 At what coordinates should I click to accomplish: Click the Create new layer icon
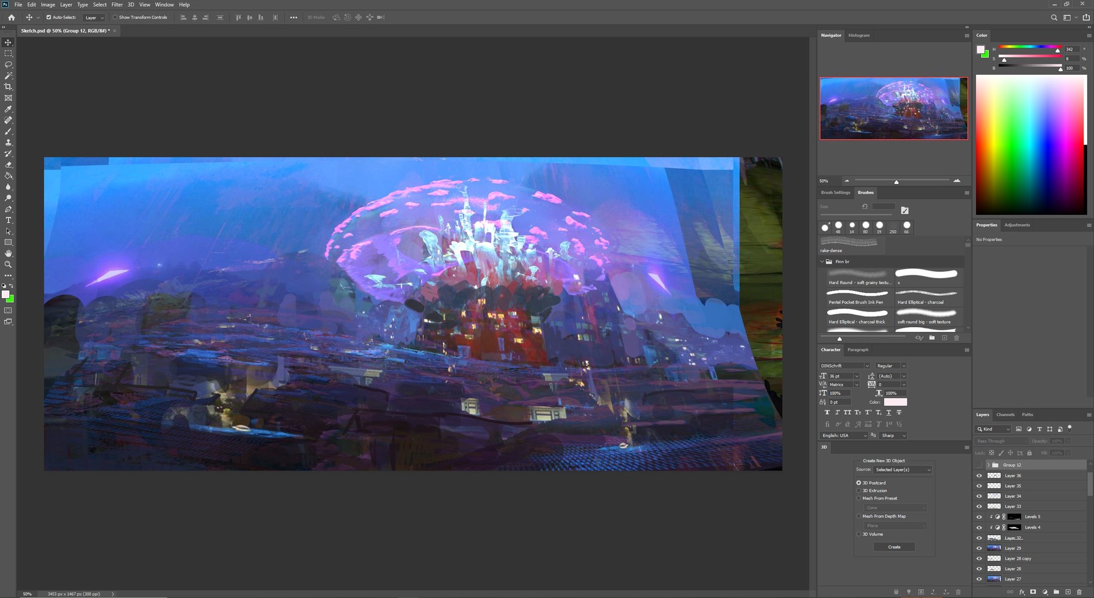coord(1068,592)
